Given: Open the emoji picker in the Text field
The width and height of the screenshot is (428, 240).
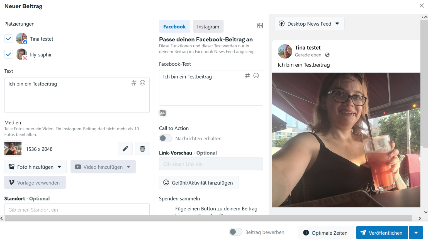Looking at the screenshot, I should pyautogui.click(x=142, y=83).
